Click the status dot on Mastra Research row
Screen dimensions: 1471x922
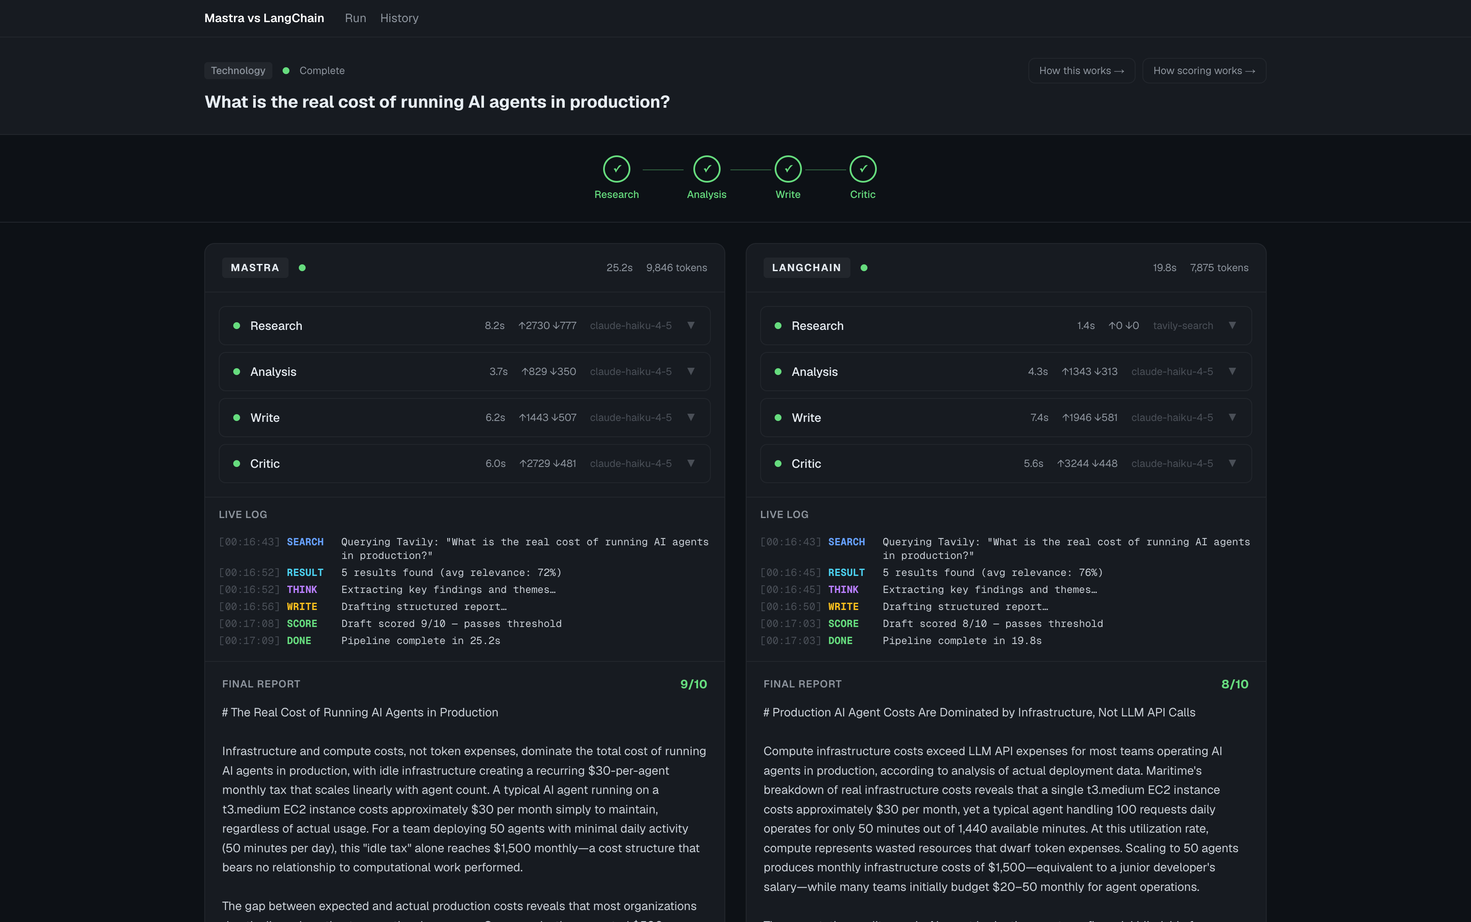pos(237,326)
